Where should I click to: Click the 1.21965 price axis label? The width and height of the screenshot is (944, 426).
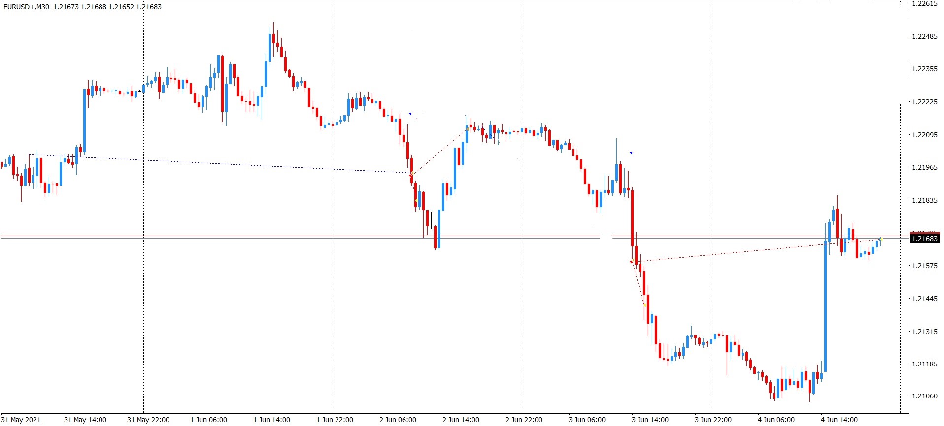point(925,167)
